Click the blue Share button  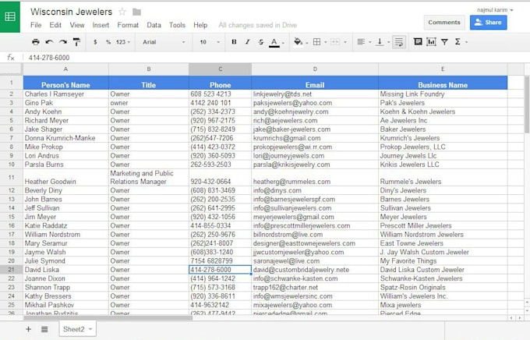488,23
